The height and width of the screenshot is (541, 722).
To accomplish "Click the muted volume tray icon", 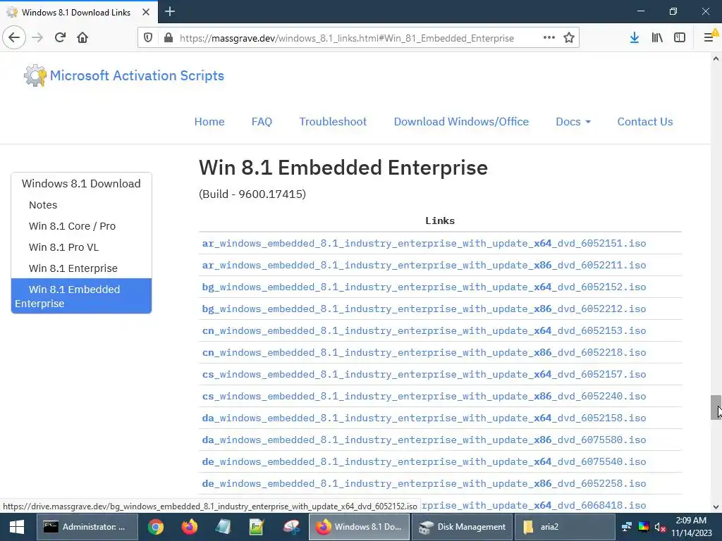I will [x=660, y=527].
